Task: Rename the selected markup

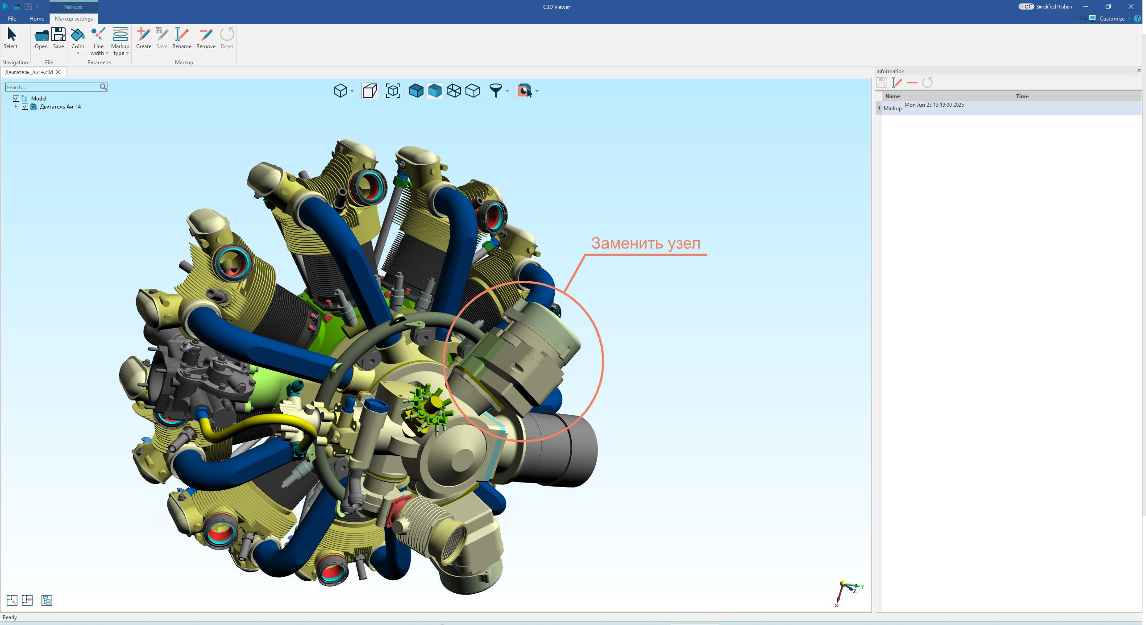Action: point(182,38)
